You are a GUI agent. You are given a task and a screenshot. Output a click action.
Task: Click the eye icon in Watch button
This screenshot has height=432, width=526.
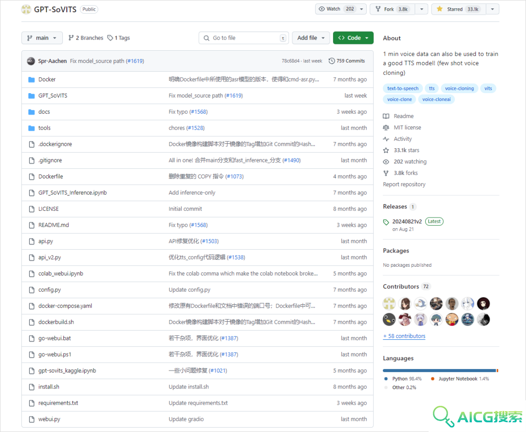point(321,9)
